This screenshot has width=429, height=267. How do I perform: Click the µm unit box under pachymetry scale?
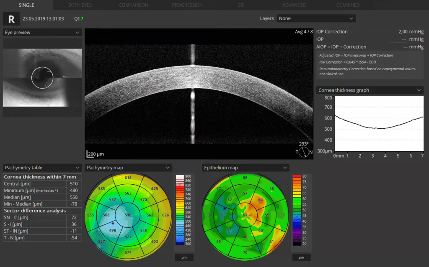(184, 257)
